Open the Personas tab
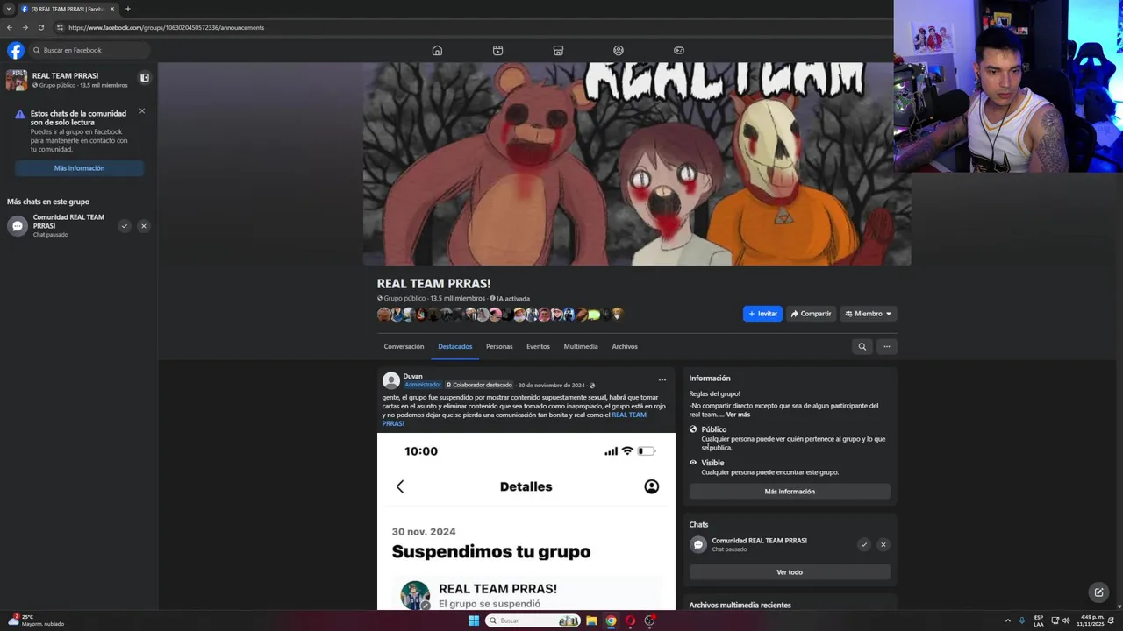 [499, 346]
